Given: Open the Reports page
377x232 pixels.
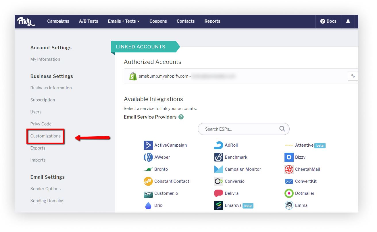Looking at the screenshot, I should [212, 21].
